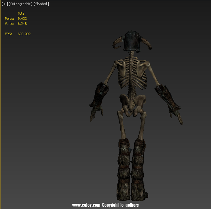Click the Total statistics header
The width and height of the screenshot is (211, 209).
tap(21, 13)
